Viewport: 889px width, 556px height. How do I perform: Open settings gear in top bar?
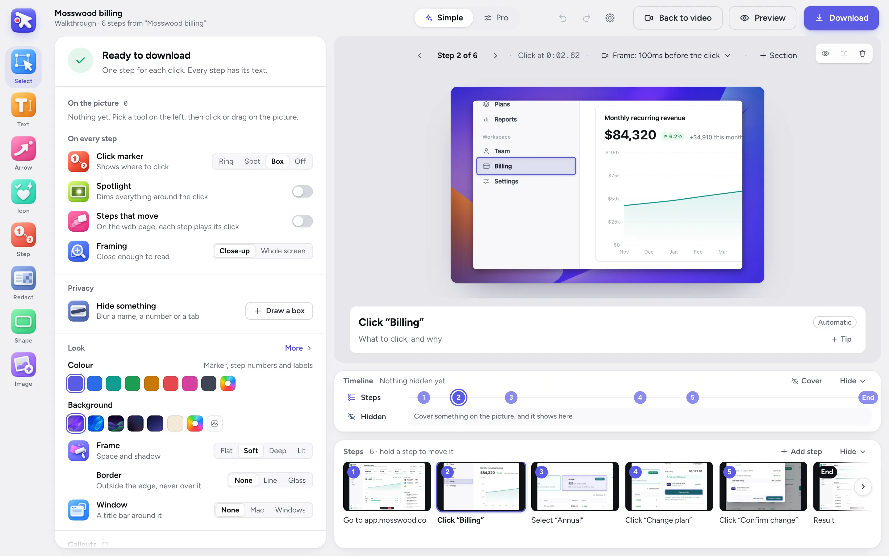click(610, 18)
